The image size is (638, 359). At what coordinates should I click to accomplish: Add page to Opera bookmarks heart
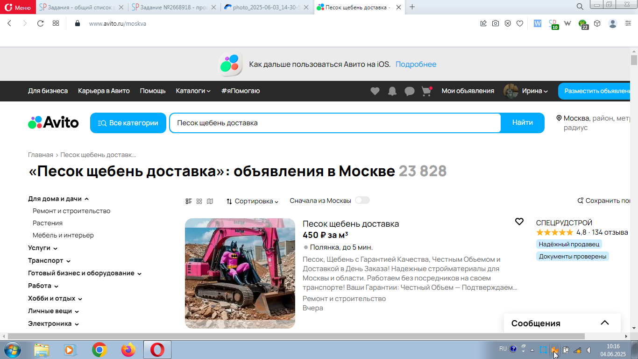coord(520,23)
